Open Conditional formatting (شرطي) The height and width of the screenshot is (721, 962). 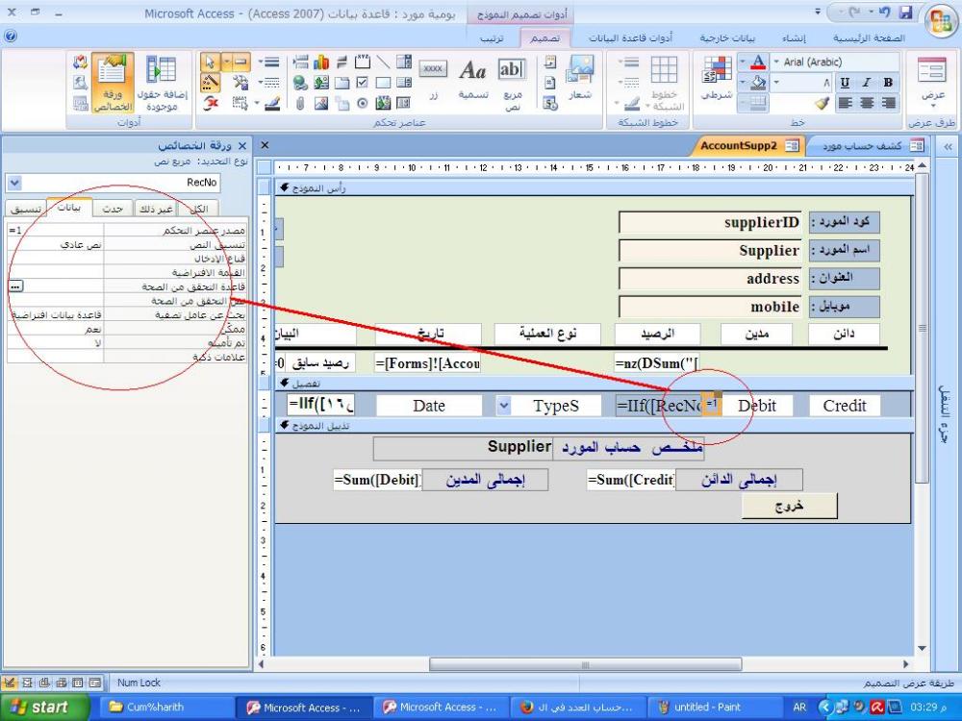click(717, 79)
